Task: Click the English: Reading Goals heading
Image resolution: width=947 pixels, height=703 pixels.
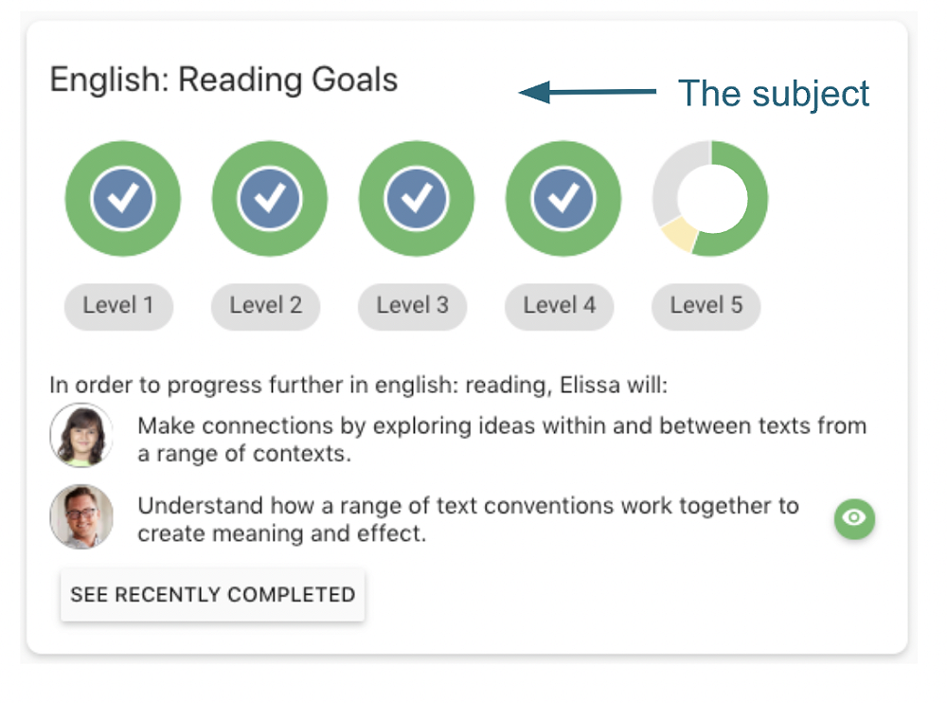Action: pos(223,80)
